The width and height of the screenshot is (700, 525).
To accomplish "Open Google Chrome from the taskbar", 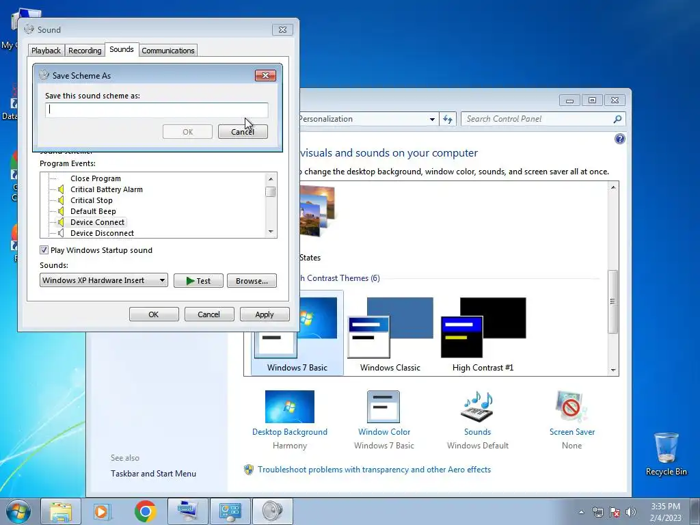I will (x=145, y=511).
